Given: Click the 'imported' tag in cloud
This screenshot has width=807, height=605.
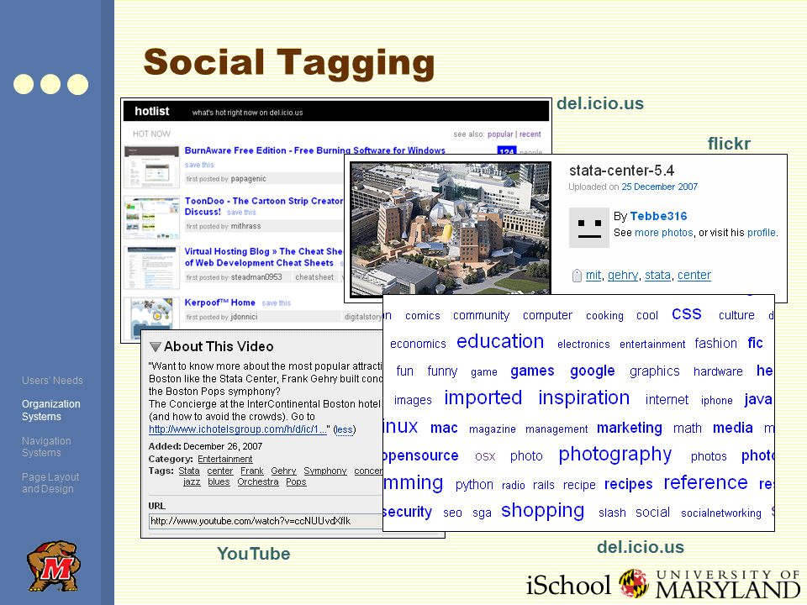Looking at the screenshot, I should (x=483, y=397).
